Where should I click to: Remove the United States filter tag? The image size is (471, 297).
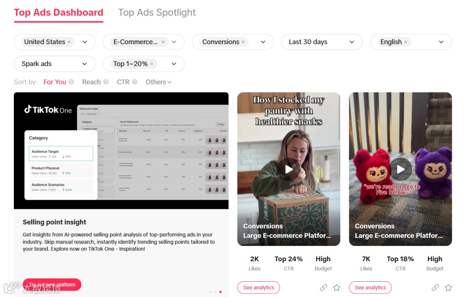(69, 42)
